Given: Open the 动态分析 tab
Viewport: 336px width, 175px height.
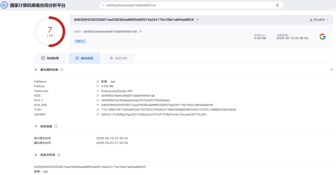Looking at the screenshot, I should (118, 58).
